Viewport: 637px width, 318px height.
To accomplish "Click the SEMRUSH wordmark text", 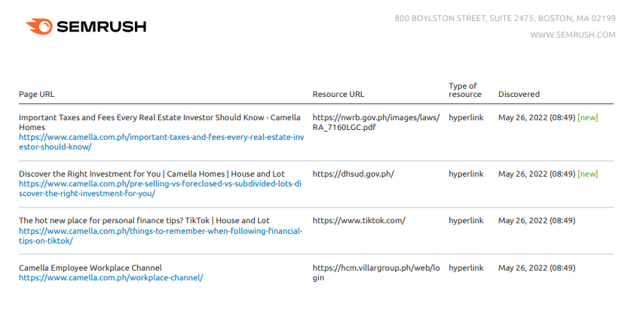I will pyautogui.click(x=102, y=27).
